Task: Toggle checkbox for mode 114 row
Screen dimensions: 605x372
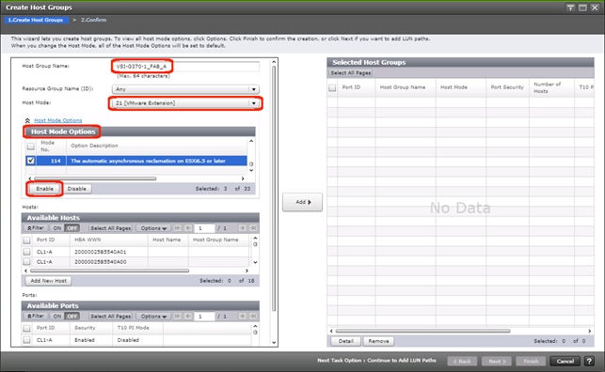Action: click(x=31, y=161)
